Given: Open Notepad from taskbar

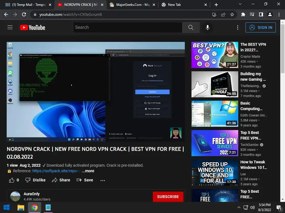Looking at the screenshot, I should coord(48,207).
